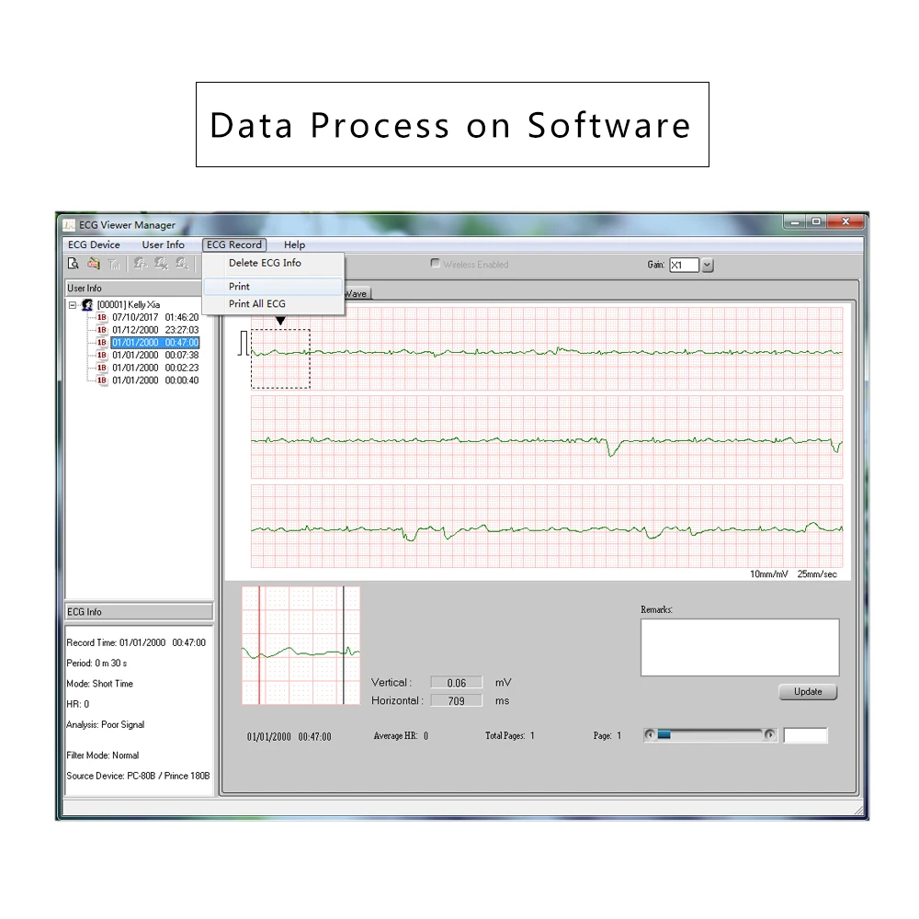The width and height of the screenshot is (919, 919).
Task: Click the yellow folder icon in the toolbar
Action: click(94, 264)
